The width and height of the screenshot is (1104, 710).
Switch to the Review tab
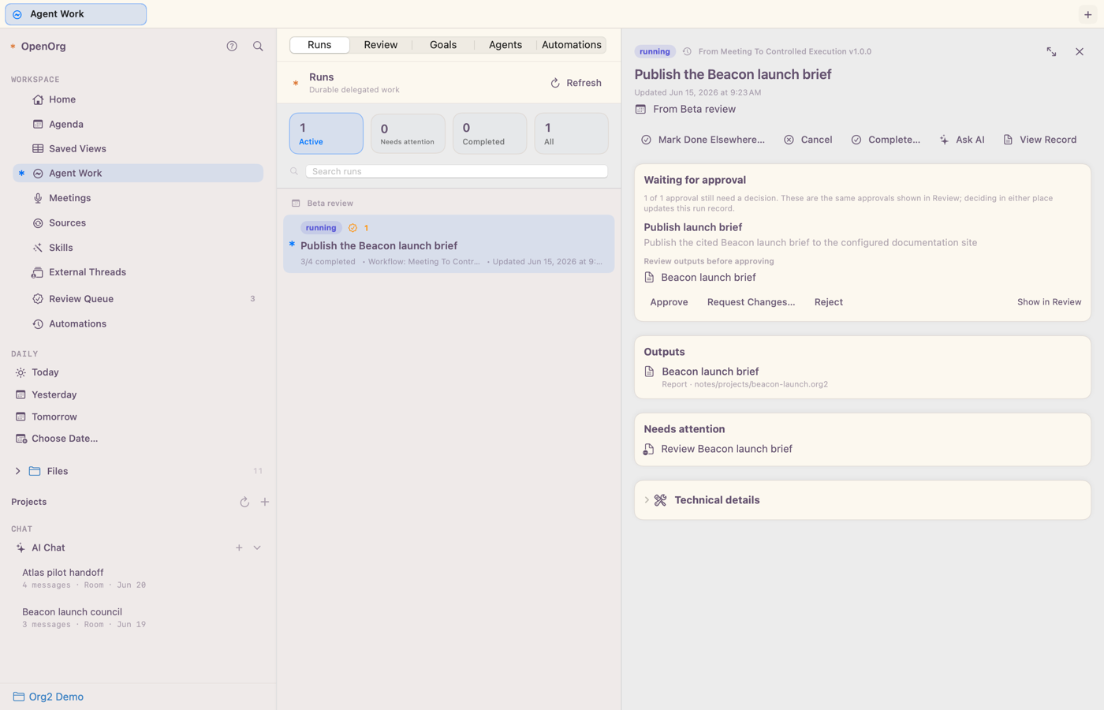point(381,45)
